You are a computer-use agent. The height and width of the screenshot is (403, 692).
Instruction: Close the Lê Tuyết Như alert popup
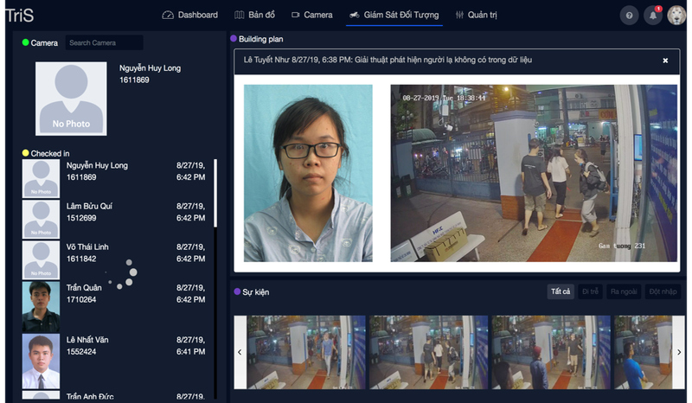point(665,61)
